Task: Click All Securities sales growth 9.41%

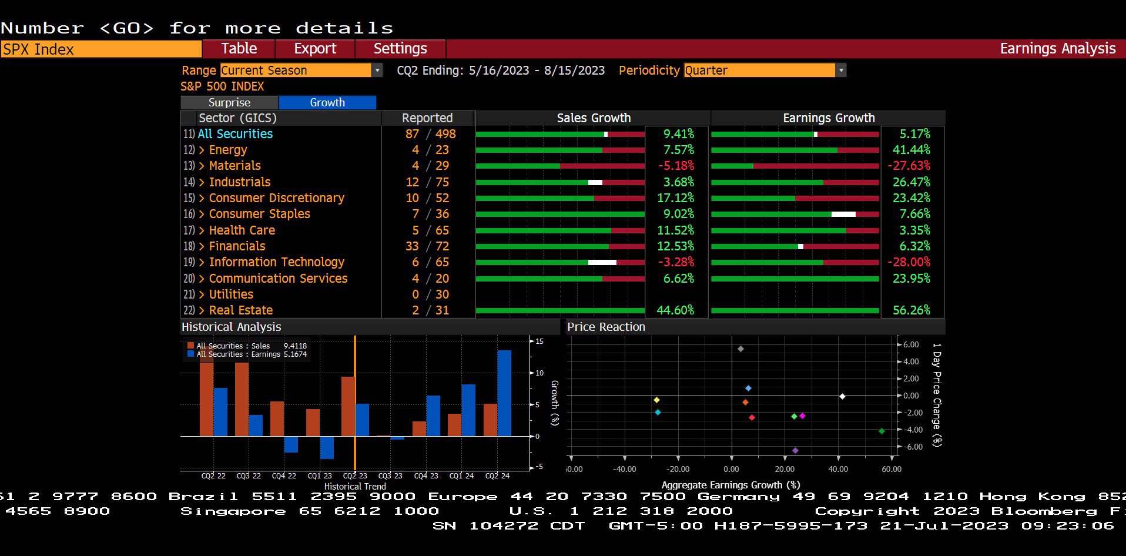Action: (x=679, y=134)
